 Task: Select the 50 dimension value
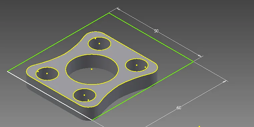[156, 31]
